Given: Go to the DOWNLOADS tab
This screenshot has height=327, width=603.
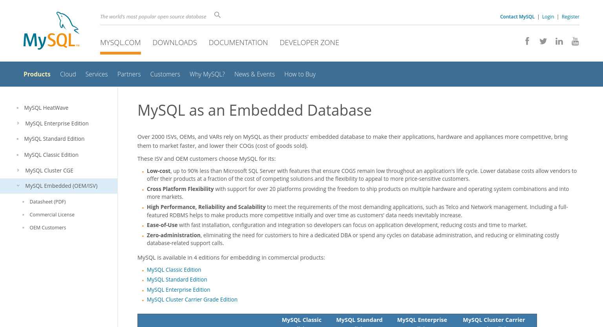Looking at the screenshot, I should (x=175, y=42).
